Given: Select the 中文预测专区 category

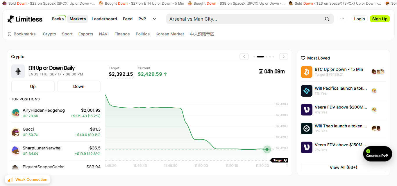Looking at the screenshot, I should [202, 34].
